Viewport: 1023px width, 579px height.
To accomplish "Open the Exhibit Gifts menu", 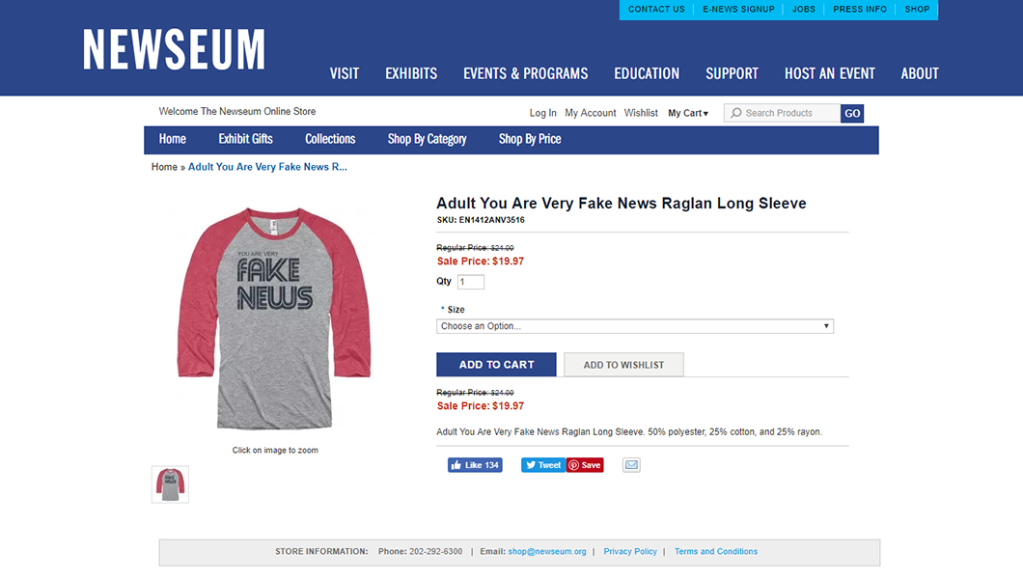I will click(x=245, y=139).
